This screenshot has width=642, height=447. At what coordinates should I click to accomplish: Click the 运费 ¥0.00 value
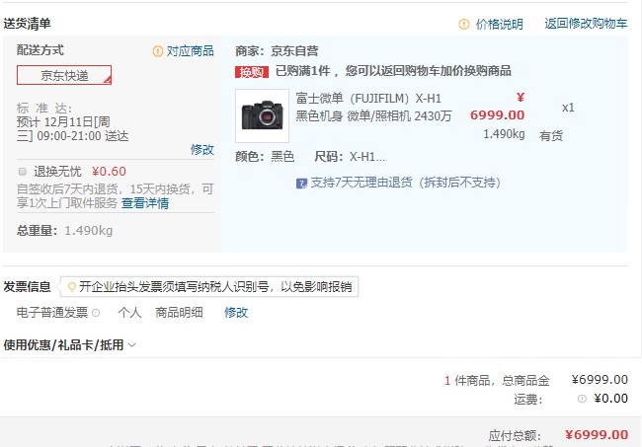(x=610, y=399)
